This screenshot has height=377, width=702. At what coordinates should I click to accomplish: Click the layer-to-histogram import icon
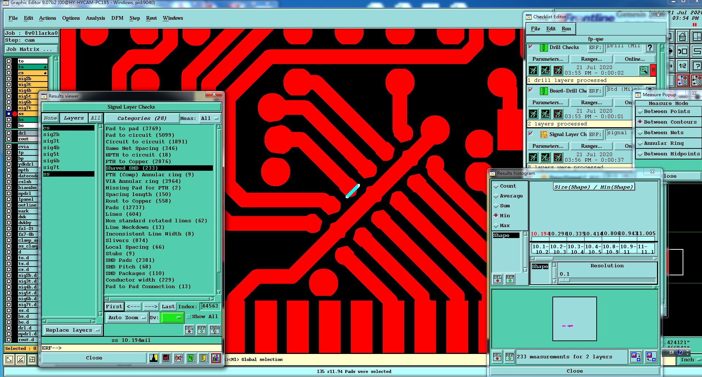pyautogui.click(x=651, y=357)
